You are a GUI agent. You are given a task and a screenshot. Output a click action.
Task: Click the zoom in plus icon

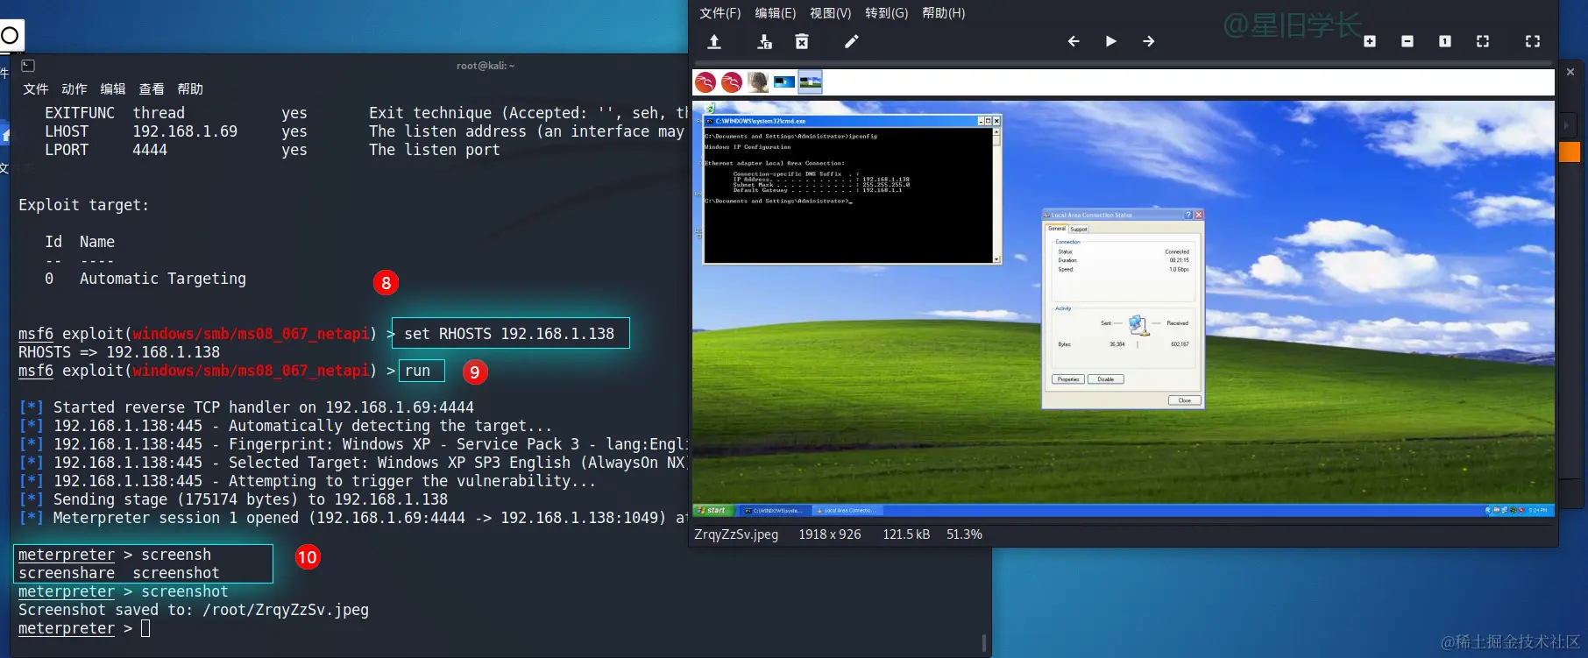pyautogui.click(x=1370, y=41)
